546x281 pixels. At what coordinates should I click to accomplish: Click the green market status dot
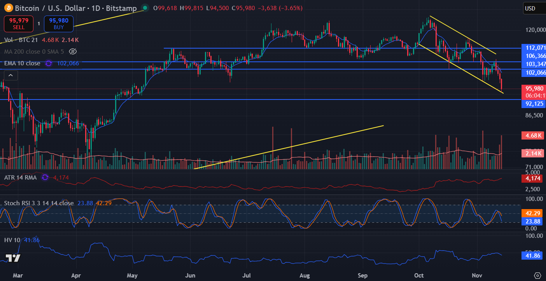[145, 8]
